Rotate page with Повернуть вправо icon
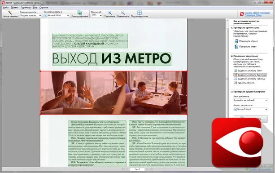The width and height of the screenshot is (275, 173). [x=236, y=41]
